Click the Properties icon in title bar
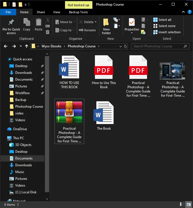The height and width of the screenshot is (208, 193). point(14,5)
